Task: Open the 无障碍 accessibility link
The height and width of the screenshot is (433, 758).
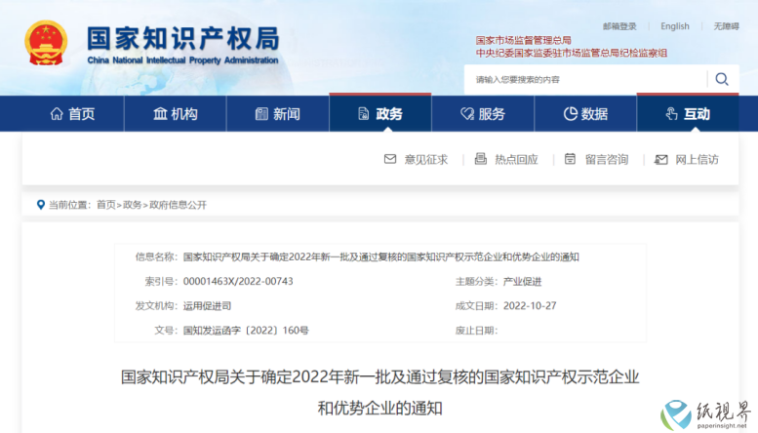Action: point(726,26)
